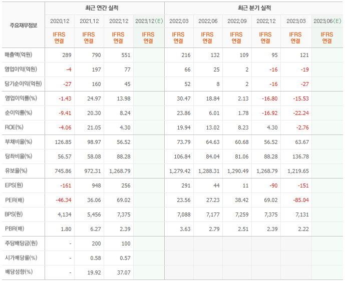Click the BPS value 7,131
345x282 pixels.
pos(302,214)
